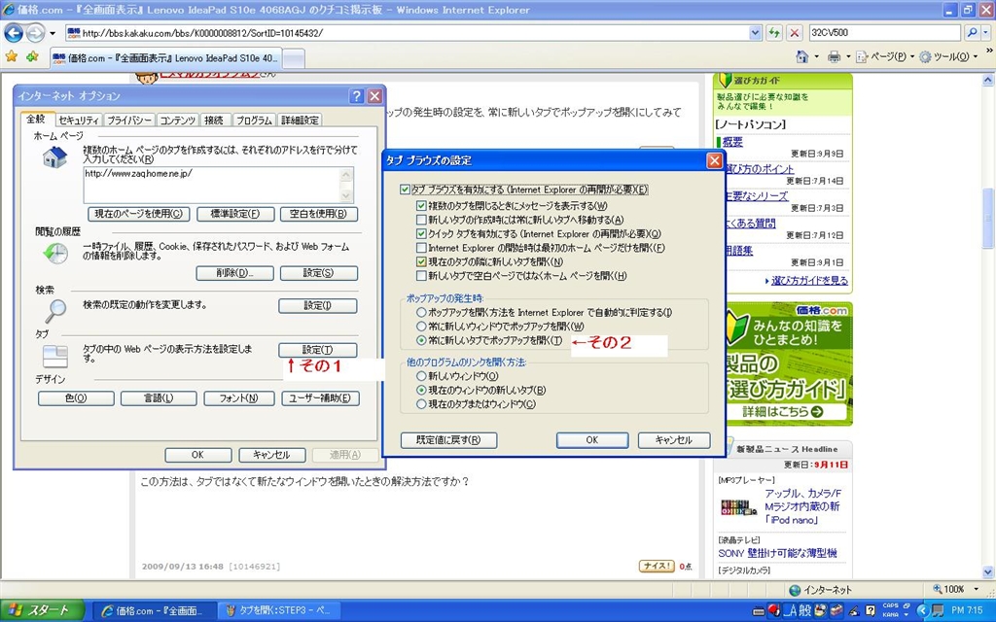The image size is (996, 622).
Task: Click the browser Forward arrow button
Action: [36, 32]
